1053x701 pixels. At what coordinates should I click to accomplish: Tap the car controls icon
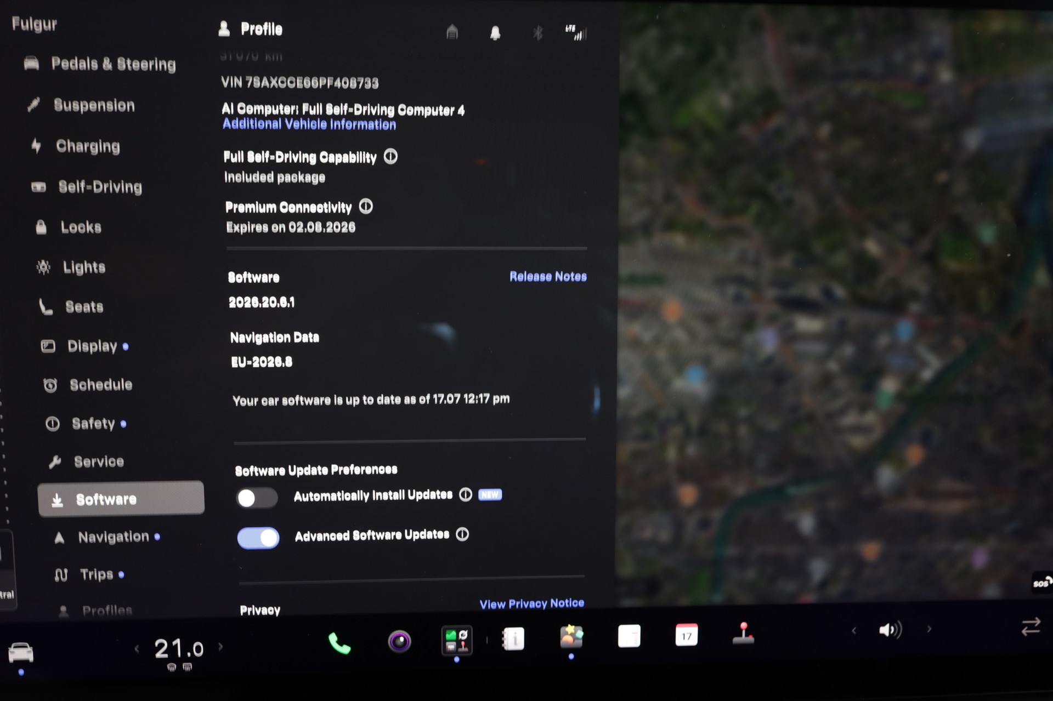point(21,652)
